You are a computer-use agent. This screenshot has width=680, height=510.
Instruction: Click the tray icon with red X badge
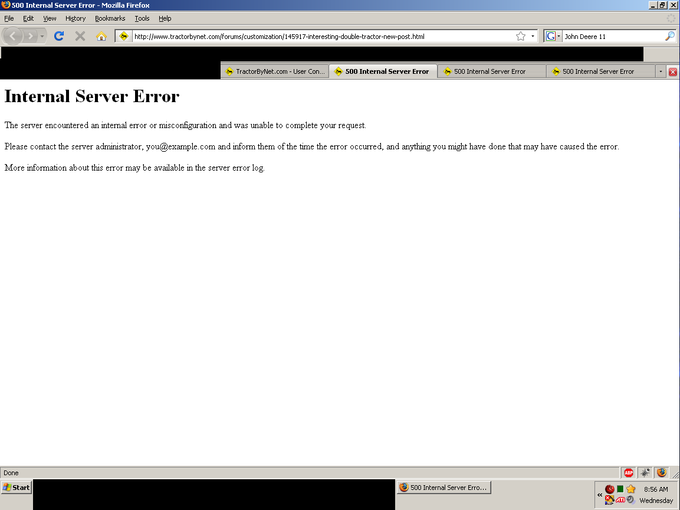[609, 500]
